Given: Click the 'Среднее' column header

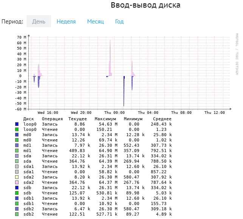Looking at the screenshot, I should coord(162,119).
